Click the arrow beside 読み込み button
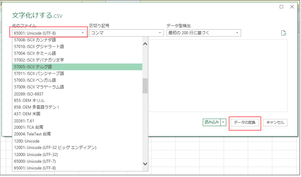 [223, 122]
